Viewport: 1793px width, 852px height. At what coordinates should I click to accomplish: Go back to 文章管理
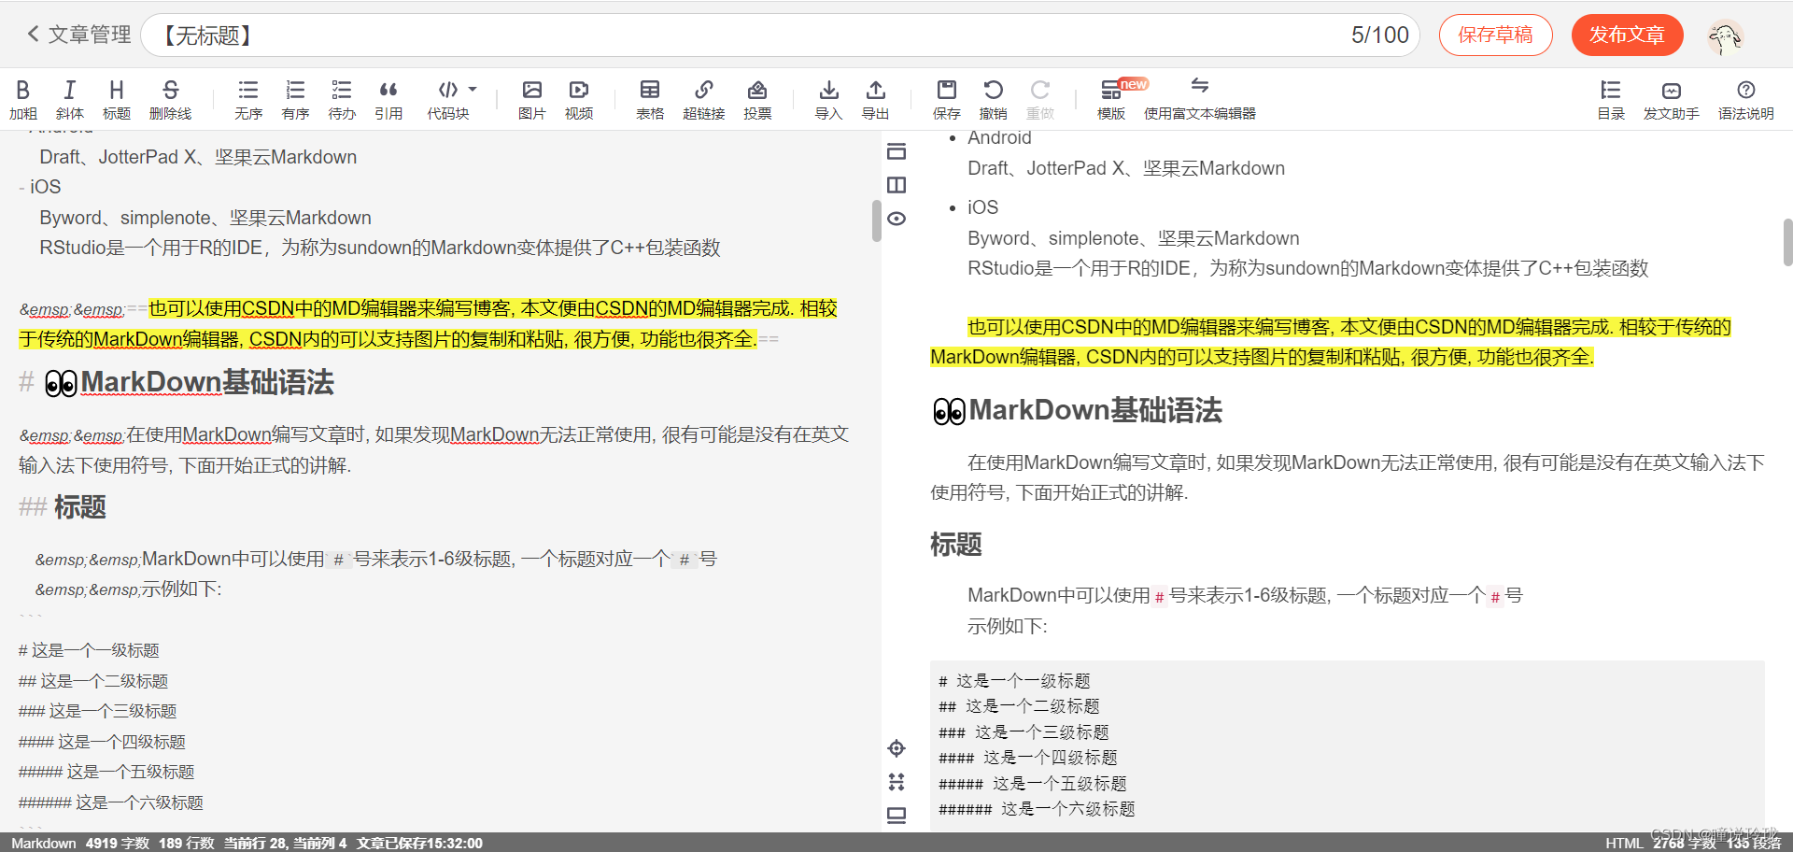(x=78, y=35)
